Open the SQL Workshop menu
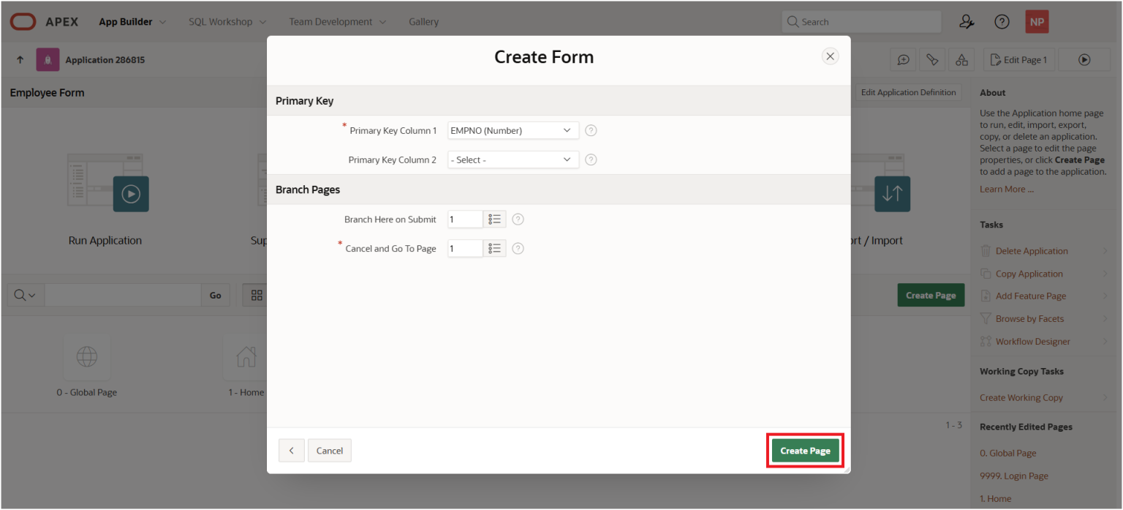 point(221,21)
